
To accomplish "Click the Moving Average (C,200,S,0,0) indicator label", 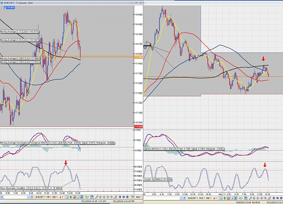I will (20, 59).
